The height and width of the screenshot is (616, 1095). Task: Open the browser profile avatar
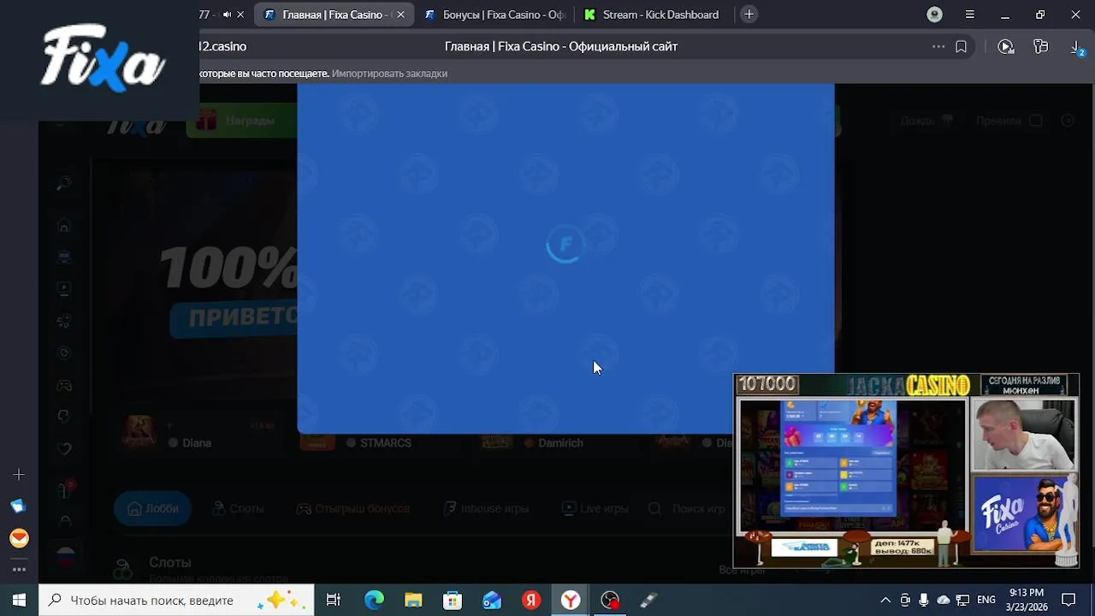coord(935,15)
